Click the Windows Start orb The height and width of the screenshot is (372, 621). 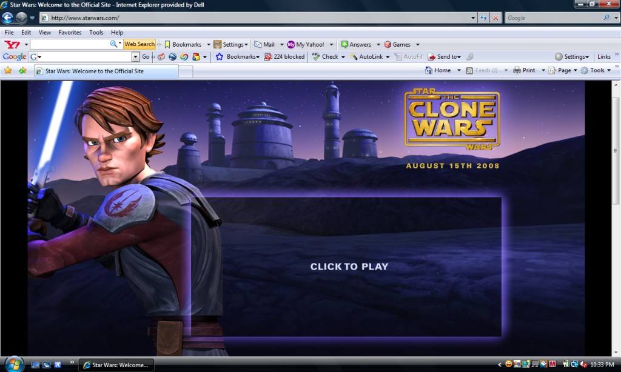[x=13, y=364]
